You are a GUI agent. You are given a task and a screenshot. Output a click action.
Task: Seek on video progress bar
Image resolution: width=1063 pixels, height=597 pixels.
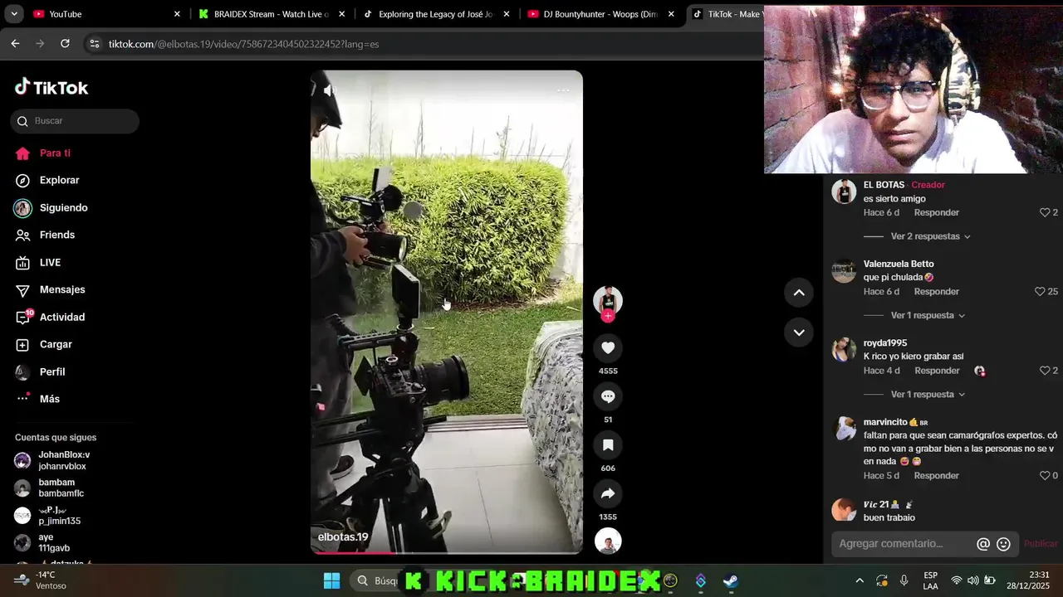(x=447, y=552)
